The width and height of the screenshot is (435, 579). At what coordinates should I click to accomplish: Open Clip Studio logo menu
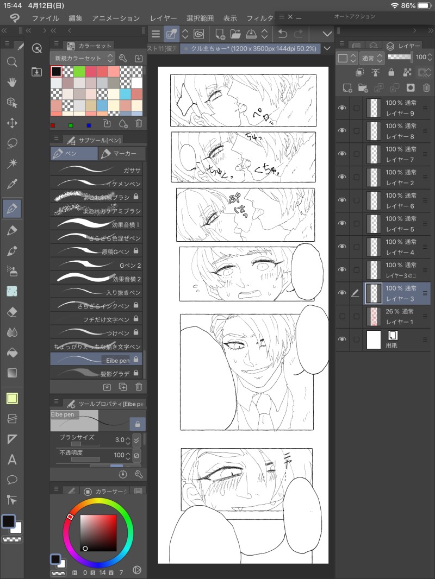[15, 18]
